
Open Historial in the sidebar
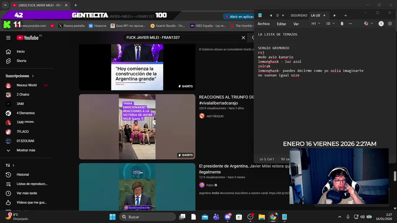tap(23, 175)
